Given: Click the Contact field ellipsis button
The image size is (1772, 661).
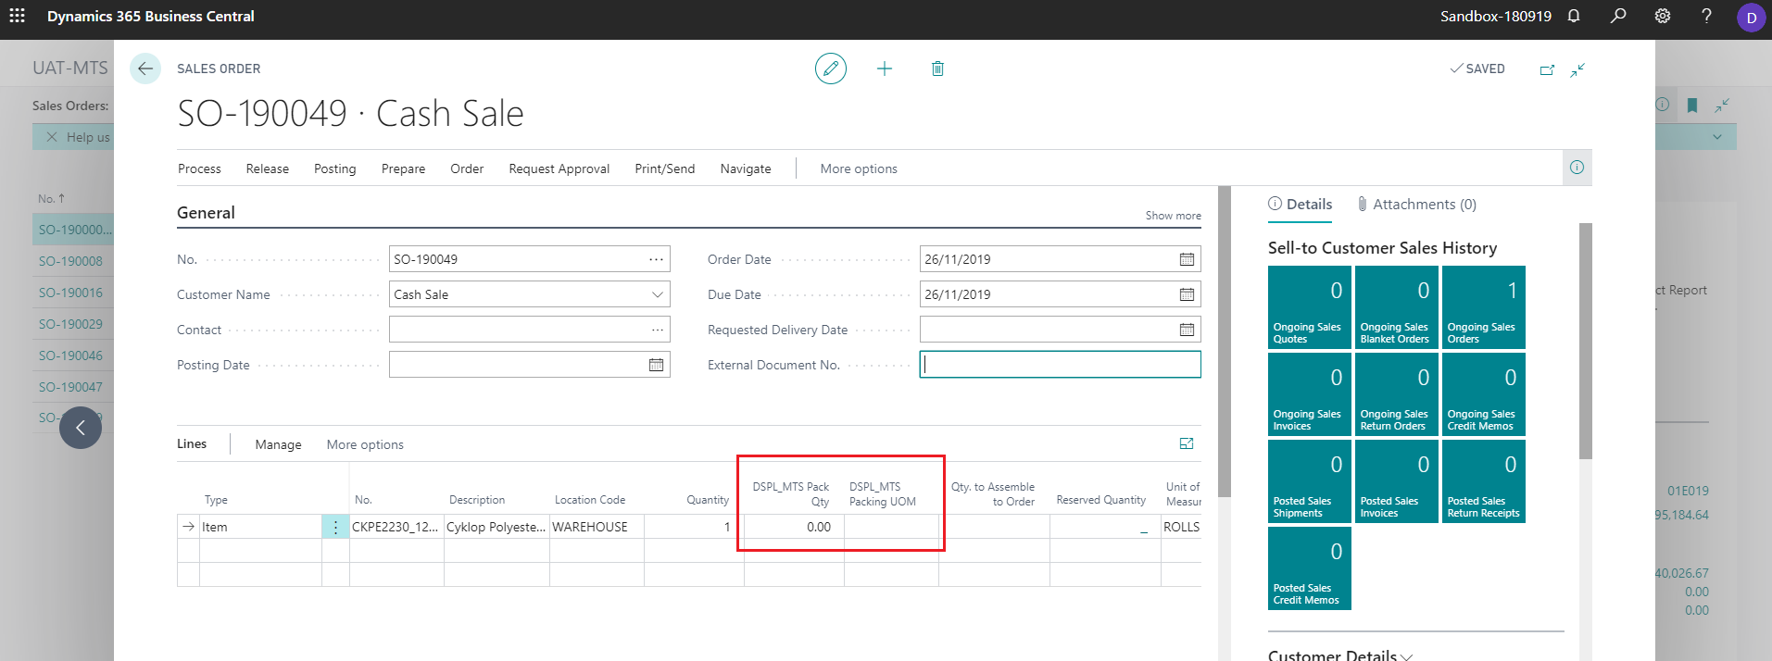Looking at the screenshot, I should [657, 330].
